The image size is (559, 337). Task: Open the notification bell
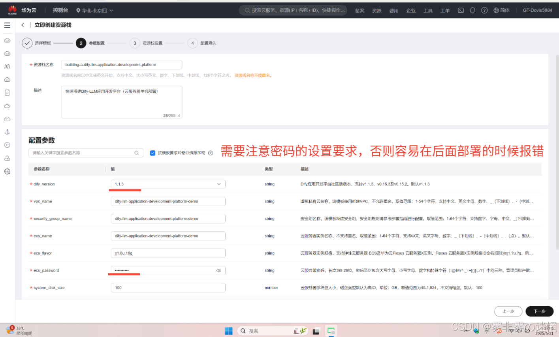click(472, 10)
